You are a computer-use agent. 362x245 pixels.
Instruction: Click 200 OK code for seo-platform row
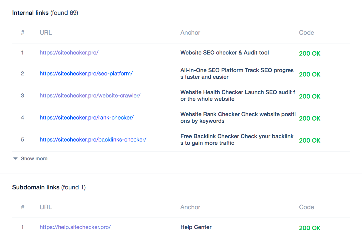310,74
